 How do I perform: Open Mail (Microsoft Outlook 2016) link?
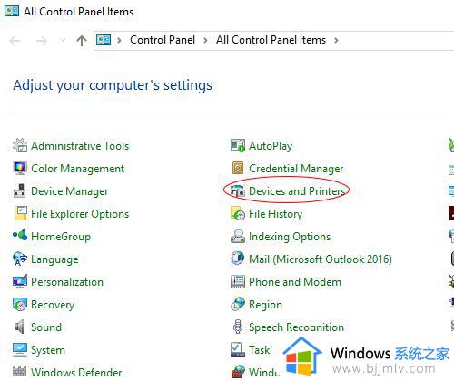point(321,259)
